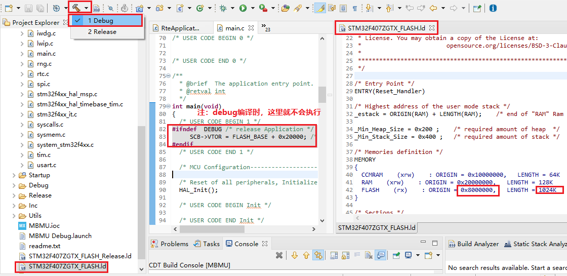This screenshot has width=567, height=276.
Task: Select system_stm32f4xx.c file
Action: (x=60, y=145)
